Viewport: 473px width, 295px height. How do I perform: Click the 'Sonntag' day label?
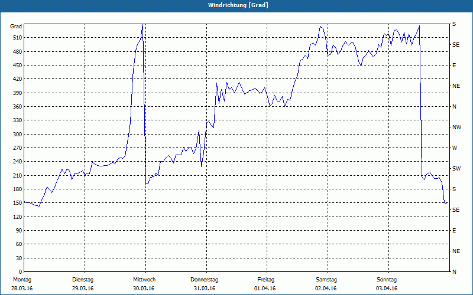pyautogui.click(x=387, y=280)
